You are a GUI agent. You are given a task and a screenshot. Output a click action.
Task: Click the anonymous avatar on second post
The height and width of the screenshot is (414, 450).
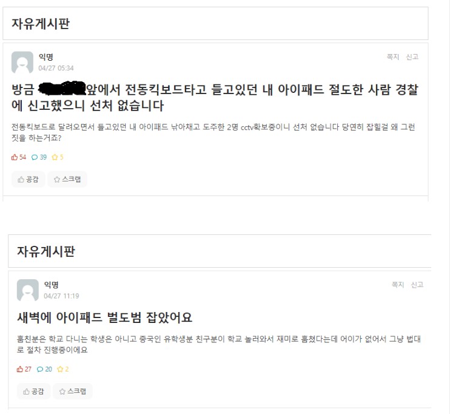point(28,290)
